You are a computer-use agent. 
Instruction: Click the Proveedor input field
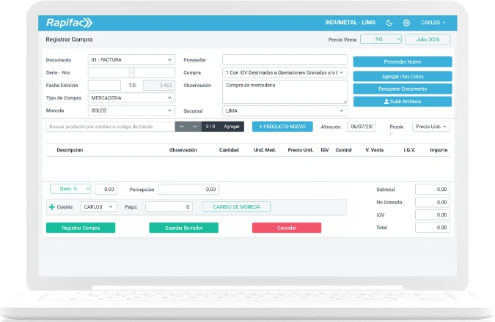pos(285,59)
